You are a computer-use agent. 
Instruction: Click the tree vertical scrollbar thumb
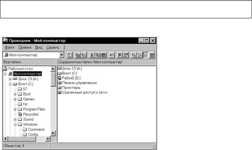point(53,79)
